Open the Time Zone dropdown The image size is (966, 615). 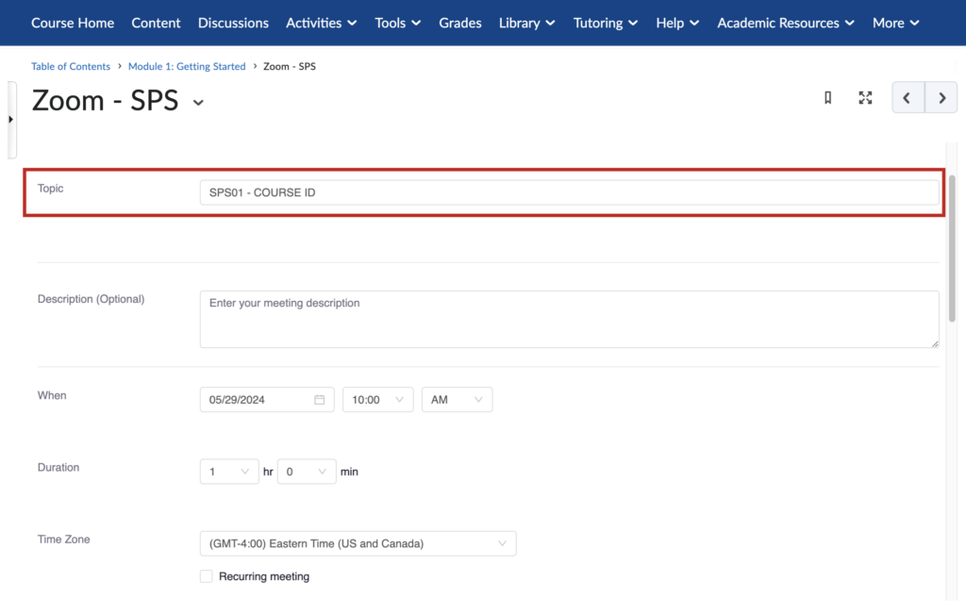pyautogui.click(x=358, y=543)
